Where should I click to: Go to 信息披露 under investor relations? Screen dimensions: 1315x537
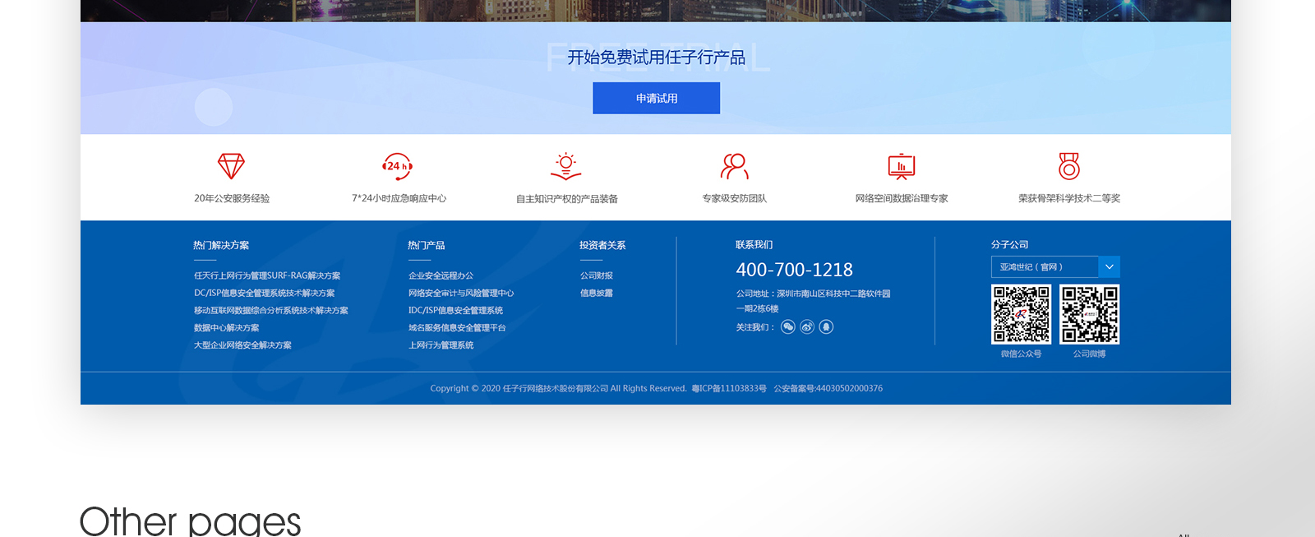coord(597,294)
